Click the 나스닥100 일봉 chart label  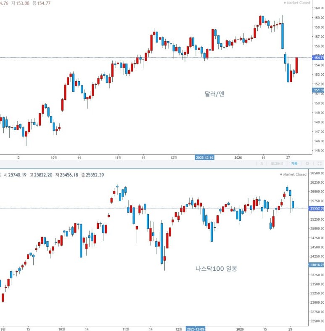pyautogui.click(x=216, y=268)
